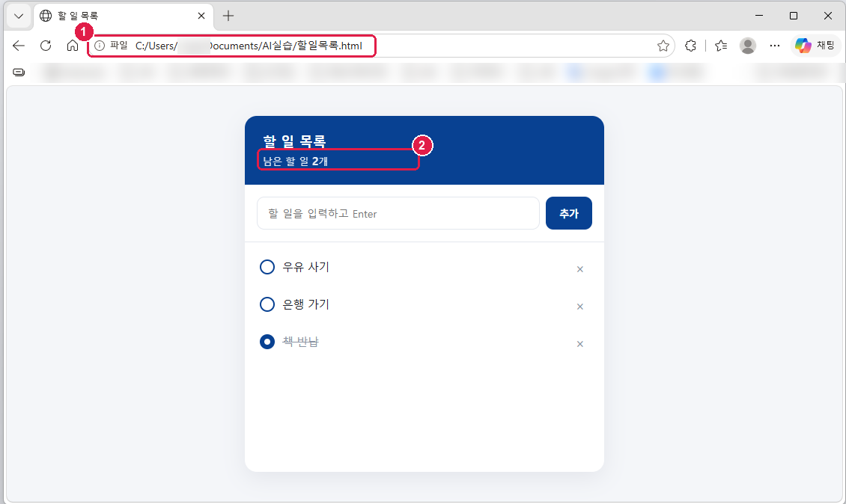The height and width of the screenshot is (504, 846).
Task: Open the browser profile avatar
Action: (748, 46)
